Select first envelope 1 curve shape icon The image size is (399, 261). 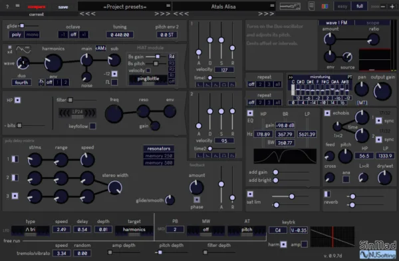click(x=199, y=85)
